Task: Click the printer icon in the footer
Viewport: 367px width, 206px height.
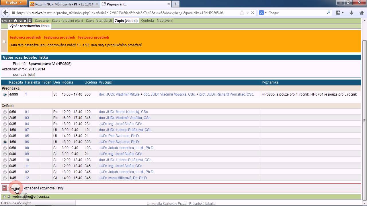Action: coord(9,197)
